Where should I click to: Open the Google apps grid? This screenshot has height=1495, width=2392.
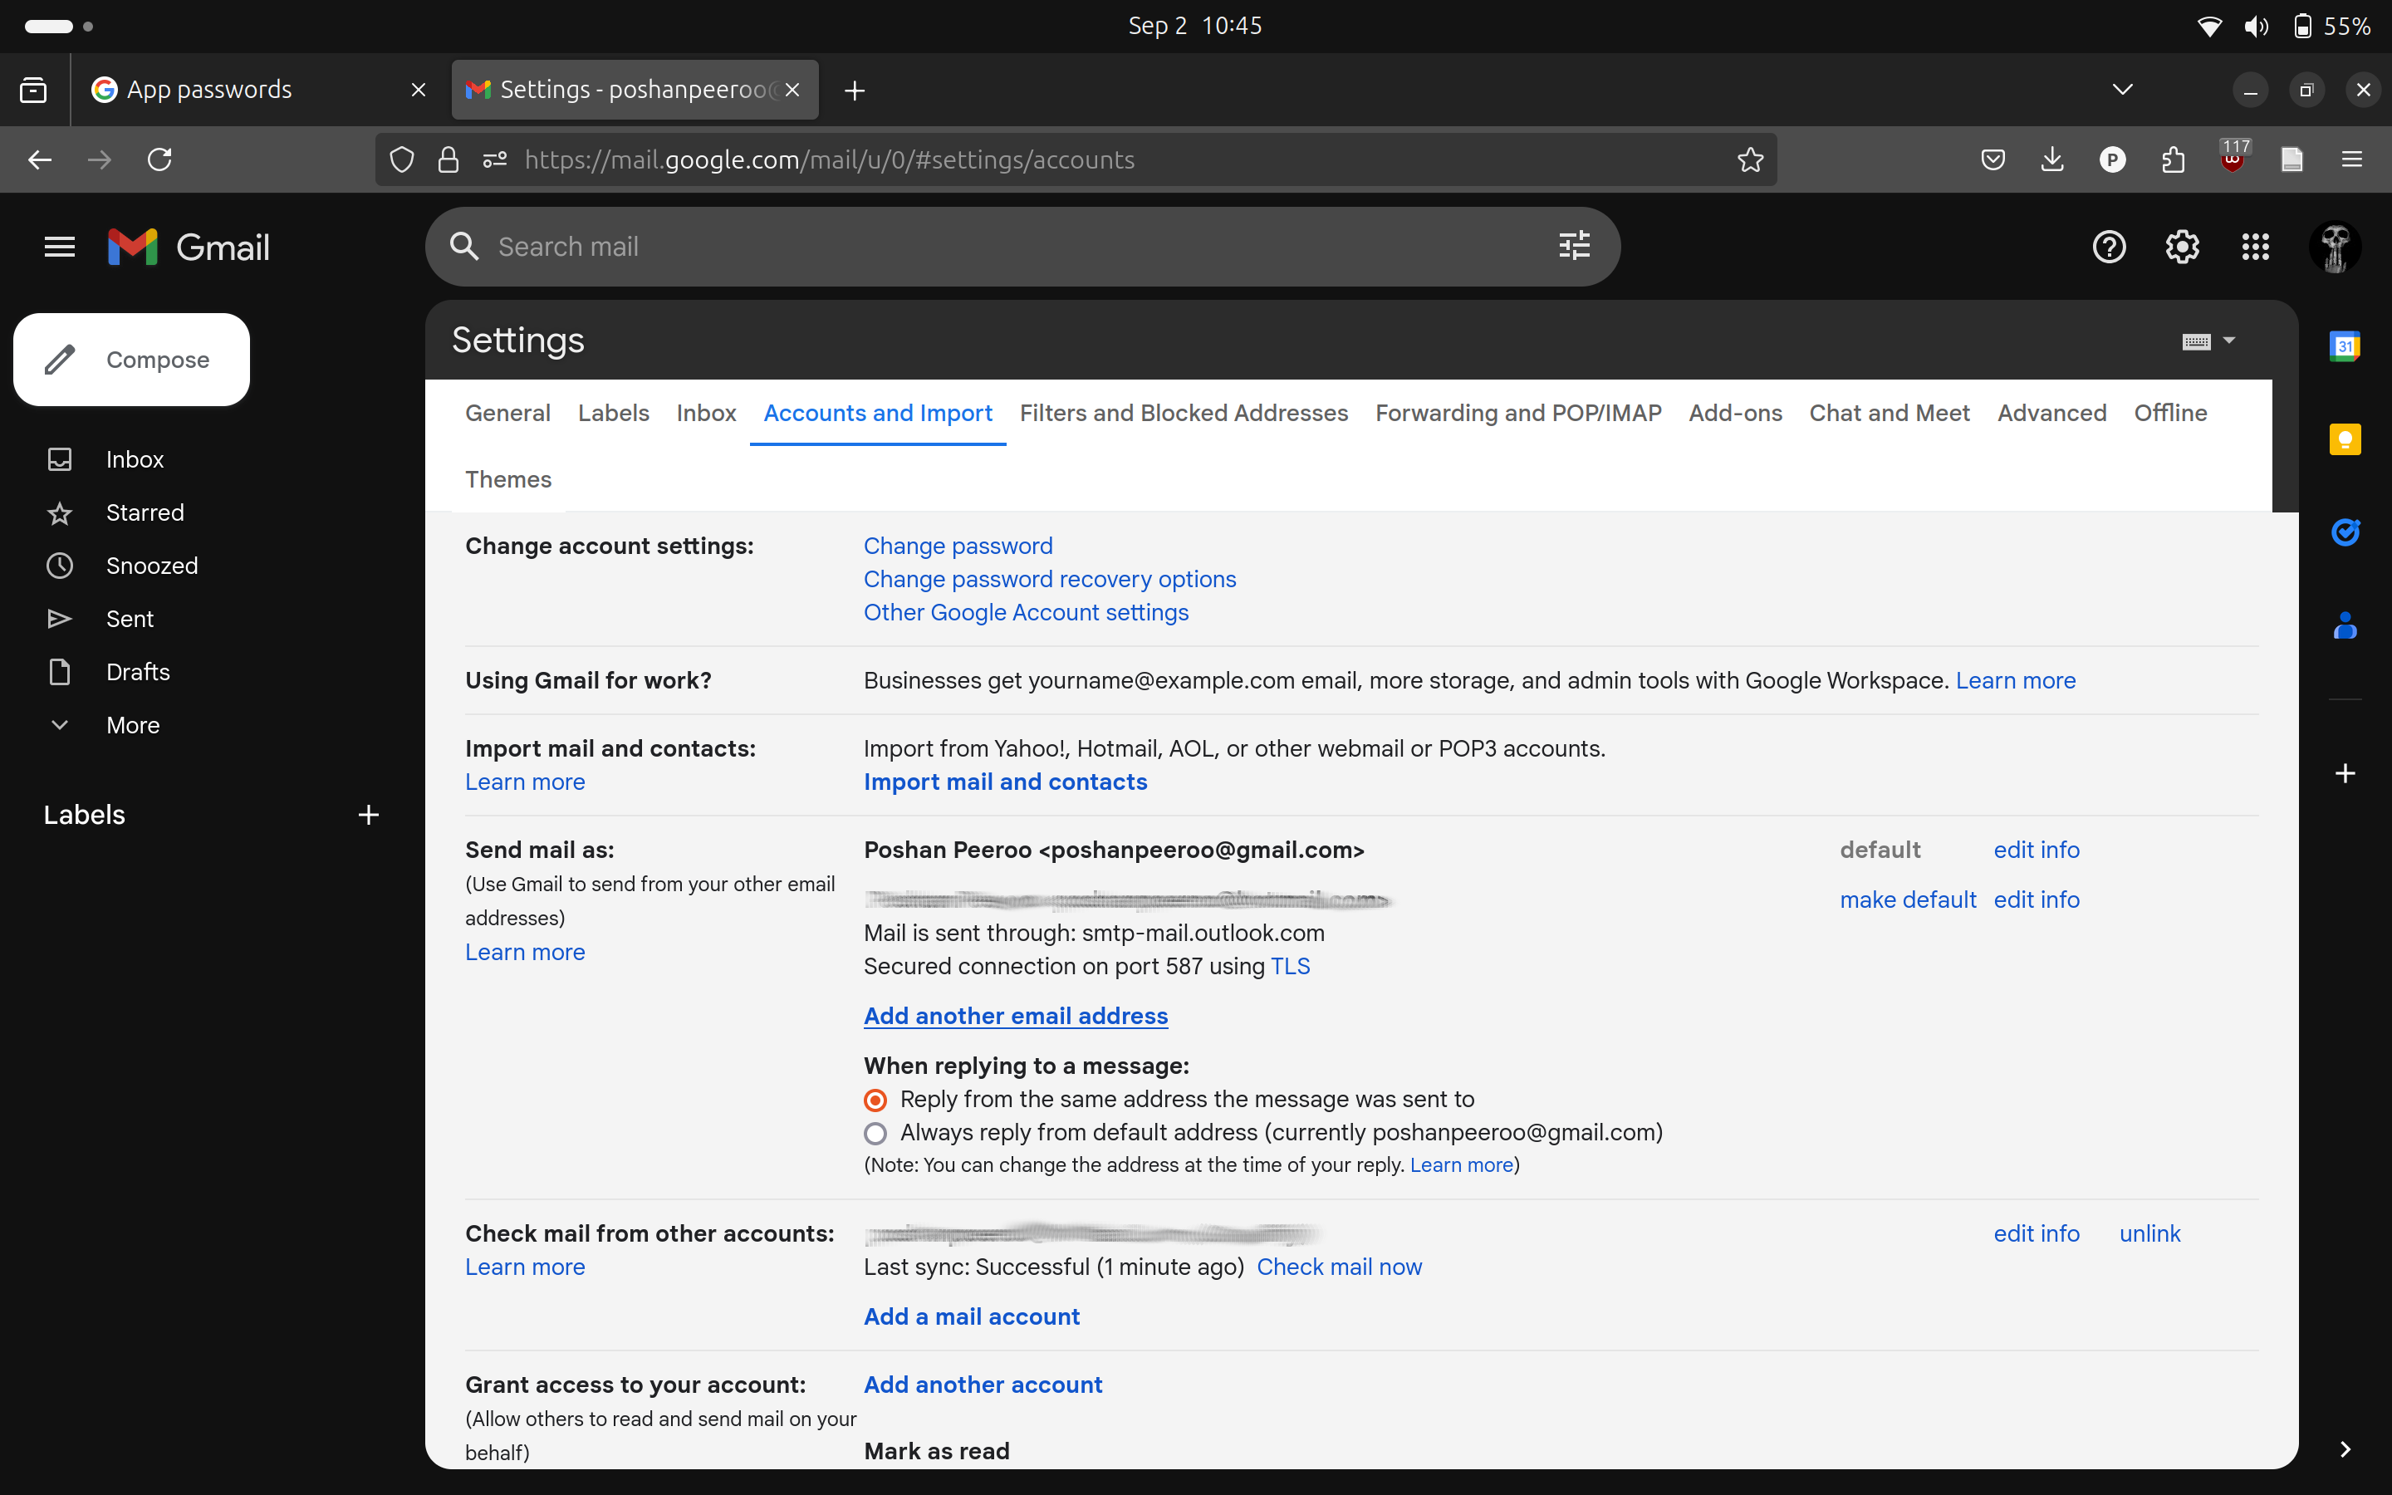tap(2255, 246)
